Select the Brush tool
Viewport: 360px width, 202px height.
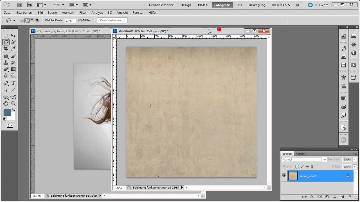click(13, 56)
